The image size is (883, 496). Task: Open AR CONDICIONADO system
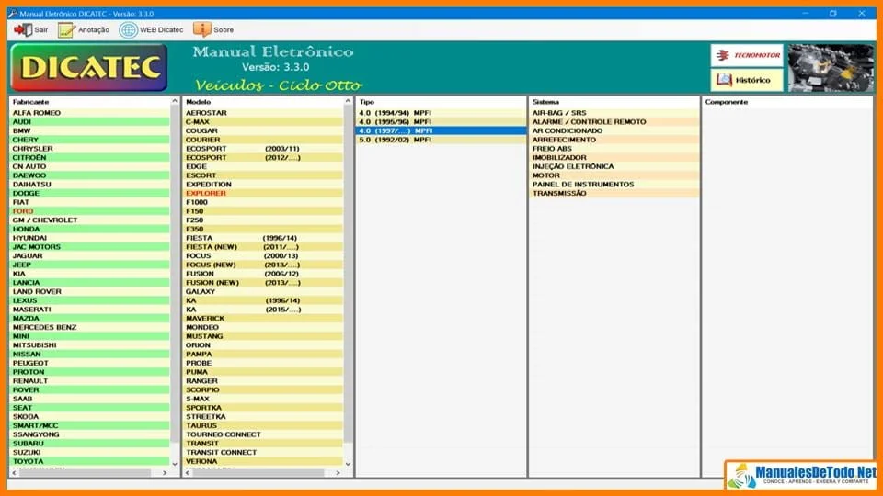(x=615, y=131)
